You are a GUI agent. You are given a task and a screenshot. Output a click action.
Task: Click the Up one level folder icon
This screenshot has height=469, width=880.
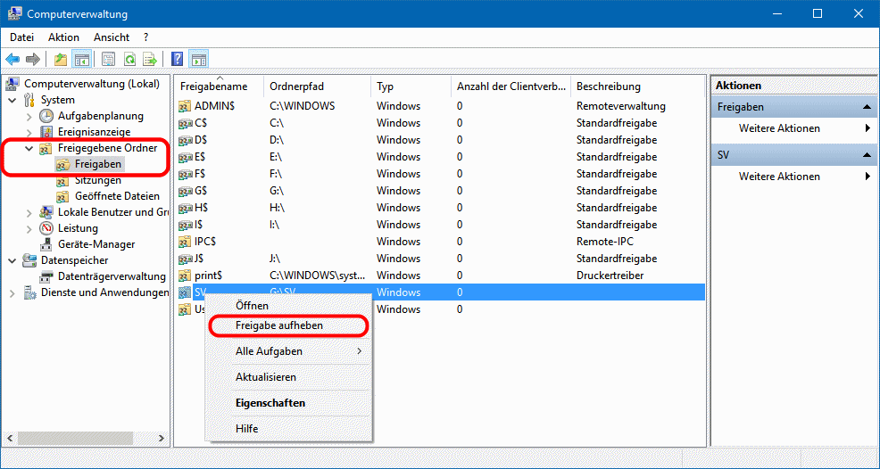click(x=60, y=60)
